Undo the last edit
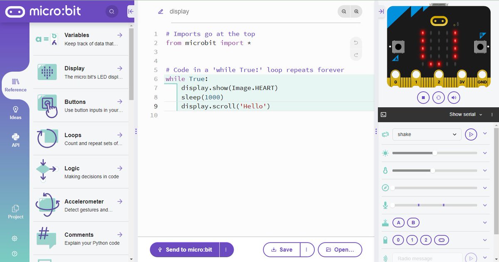The height and width of the screenshot is (262, 499). [x=356, y=43]
